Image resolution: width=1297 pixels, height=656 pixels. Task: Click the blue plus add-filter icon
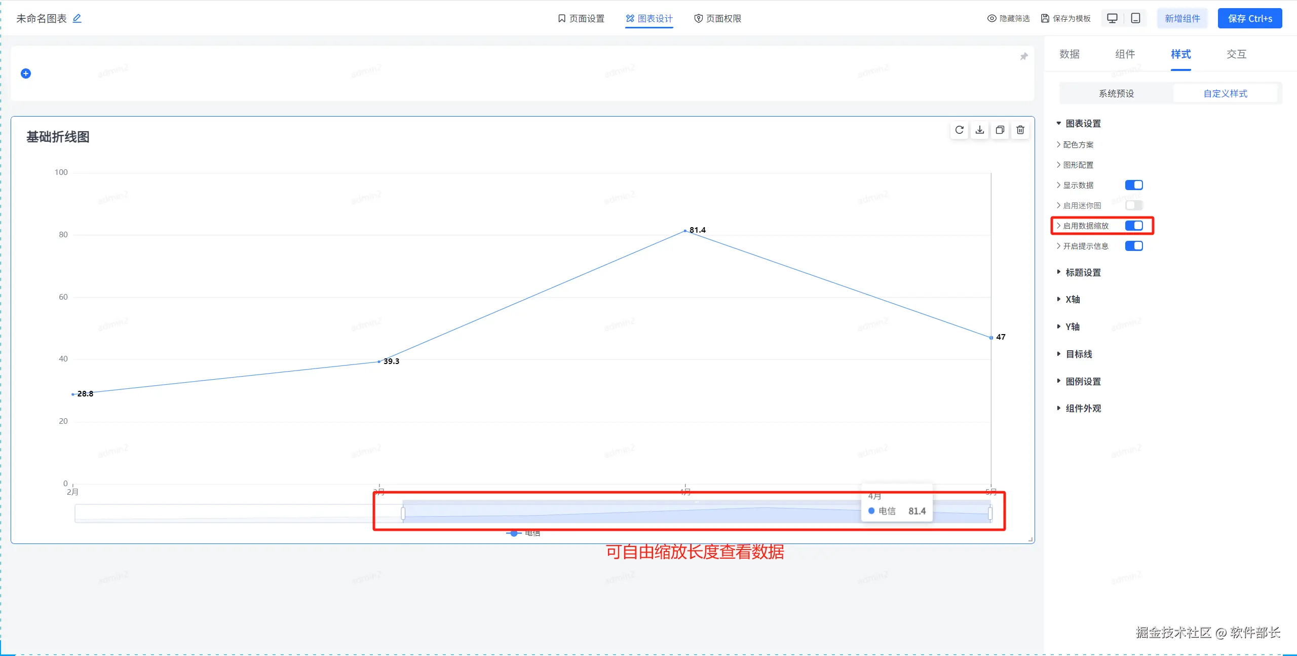tap(26, 74)
